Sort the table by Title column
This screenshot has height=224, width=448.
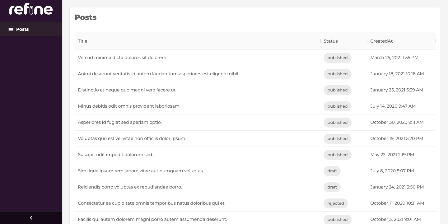(x=82, y=41)
